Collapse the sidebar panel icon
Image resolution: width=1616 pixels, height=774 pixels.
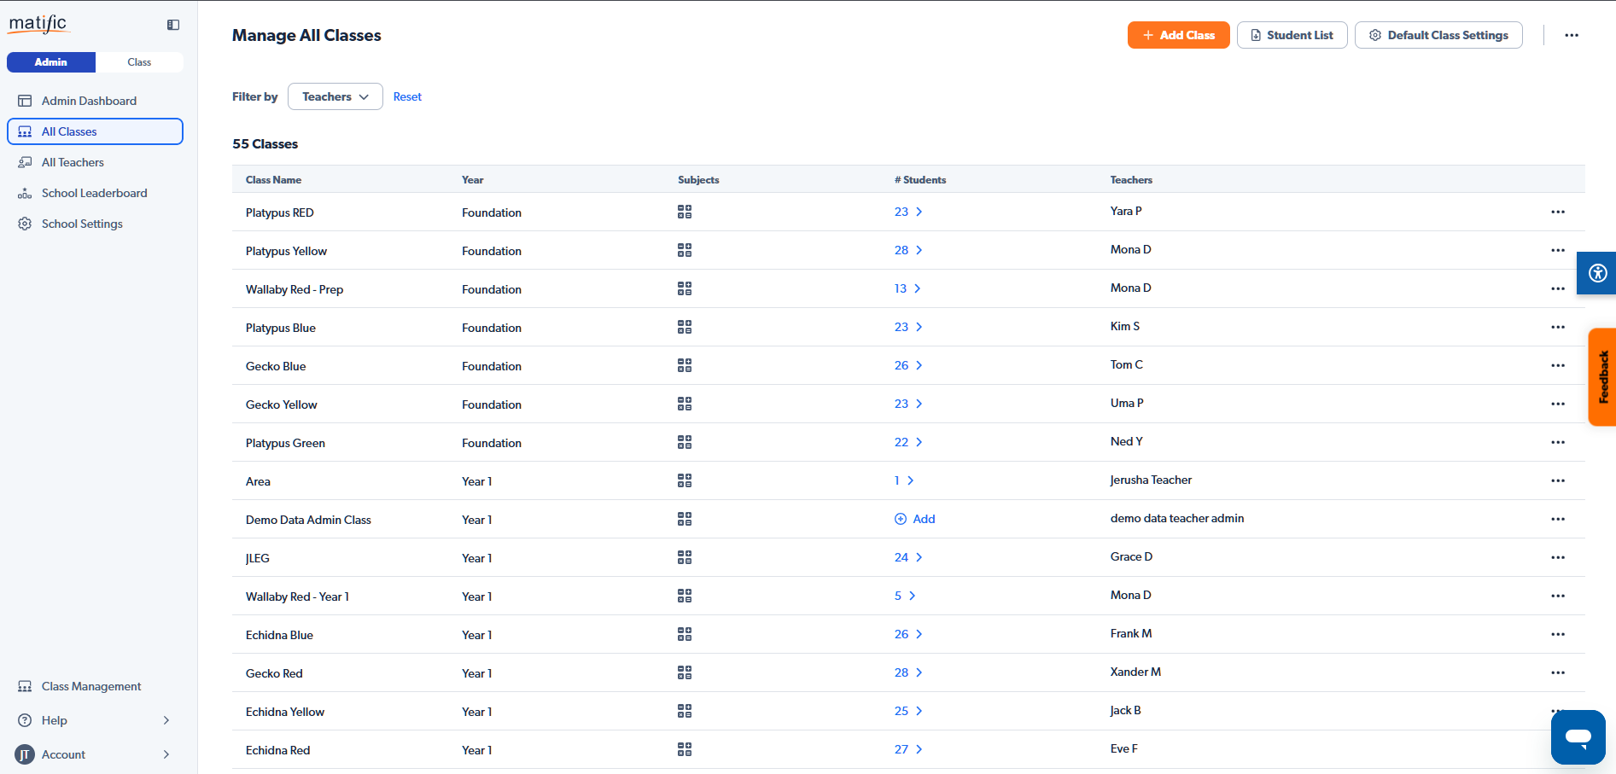click(173, 25)
